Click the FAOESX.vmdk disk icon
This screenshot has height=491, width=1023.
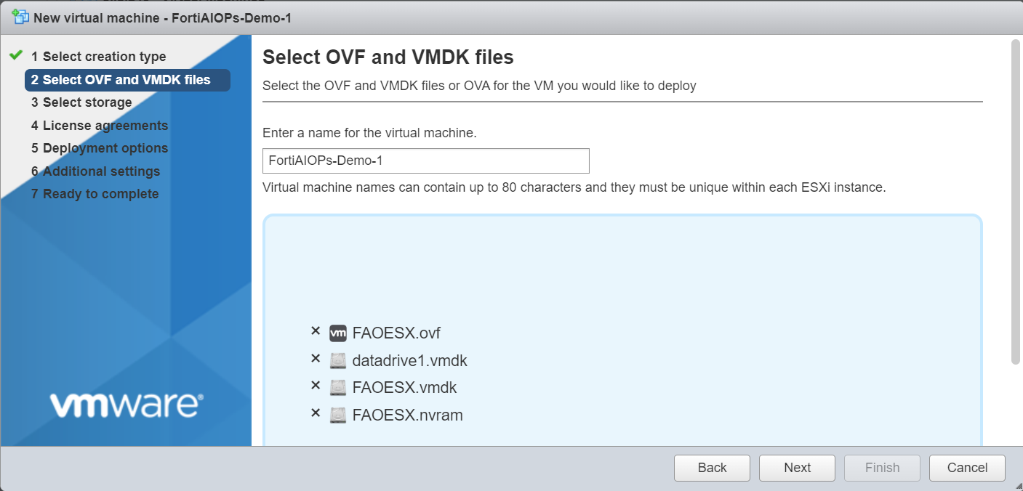coord(338,388)
